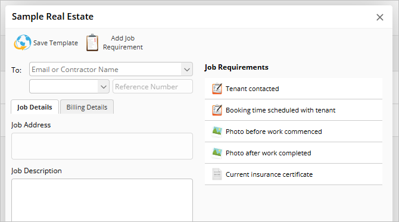Close the Sample Real Estate dialog
The width and height of the screenshot is (399, 222).
(380, 17)
